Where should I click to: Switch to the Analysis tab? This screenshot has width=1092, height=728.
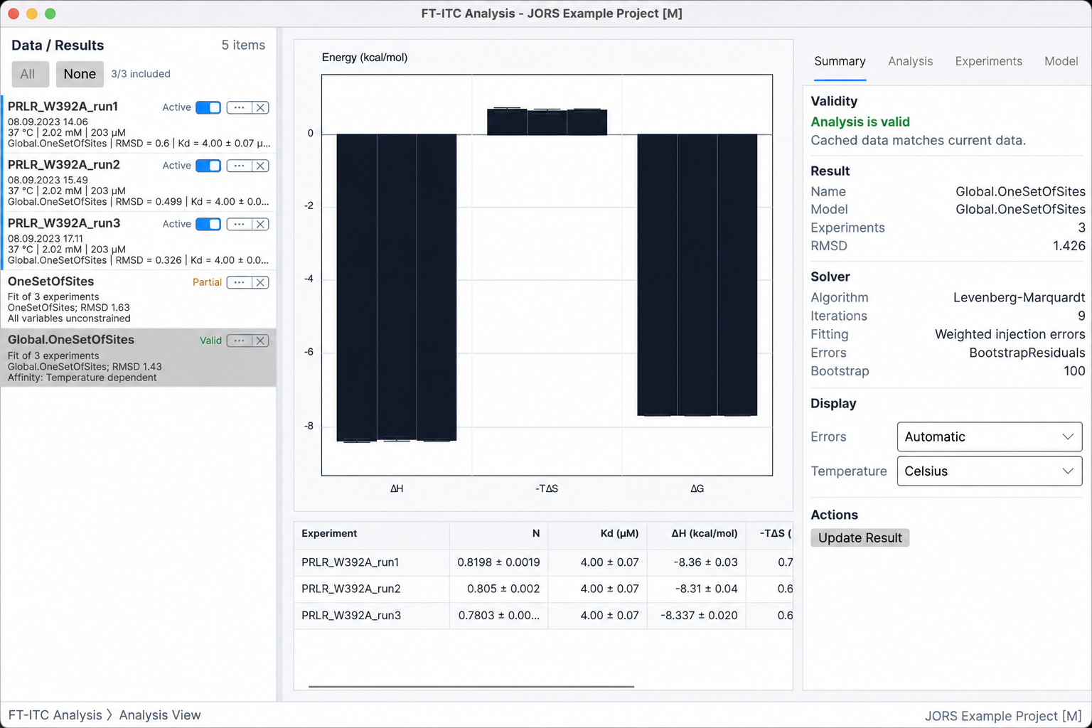click(x=910, y=61)
